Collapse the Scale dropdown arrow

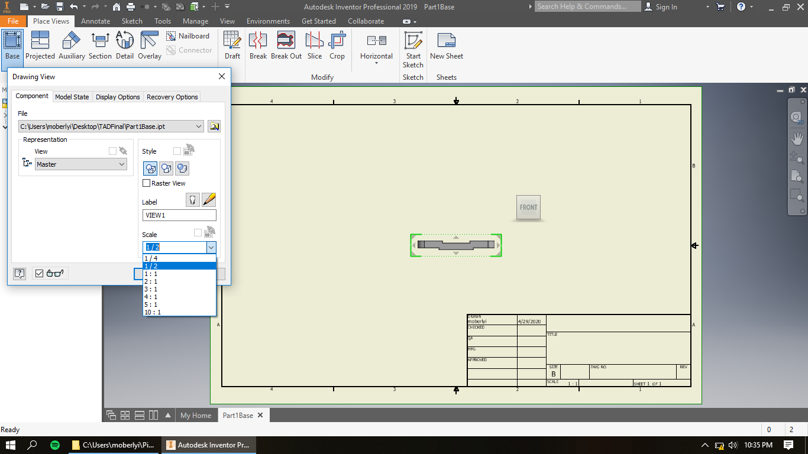tap(211, 247)
